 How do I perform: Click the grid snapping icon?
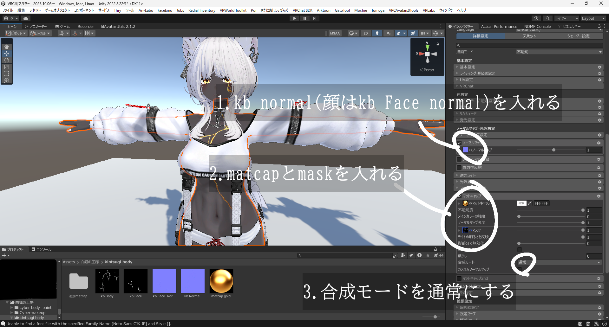click(x=75, y=33)
